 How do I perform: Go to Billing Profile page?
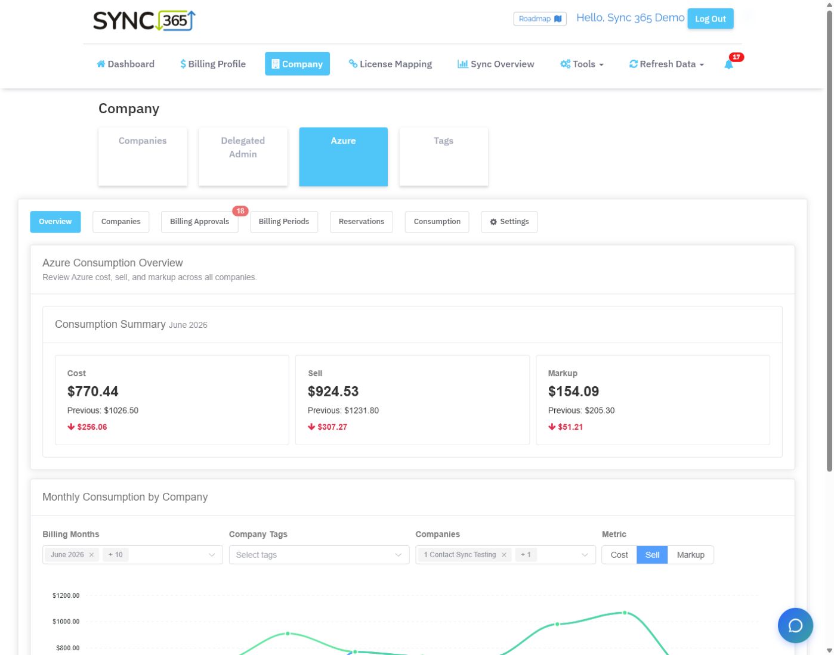pyautogui.click(x=213, y=64)
